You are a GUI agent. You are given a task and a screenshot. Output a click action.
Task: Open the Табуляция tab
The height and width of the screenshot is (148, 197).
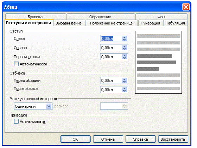(176, 23)
